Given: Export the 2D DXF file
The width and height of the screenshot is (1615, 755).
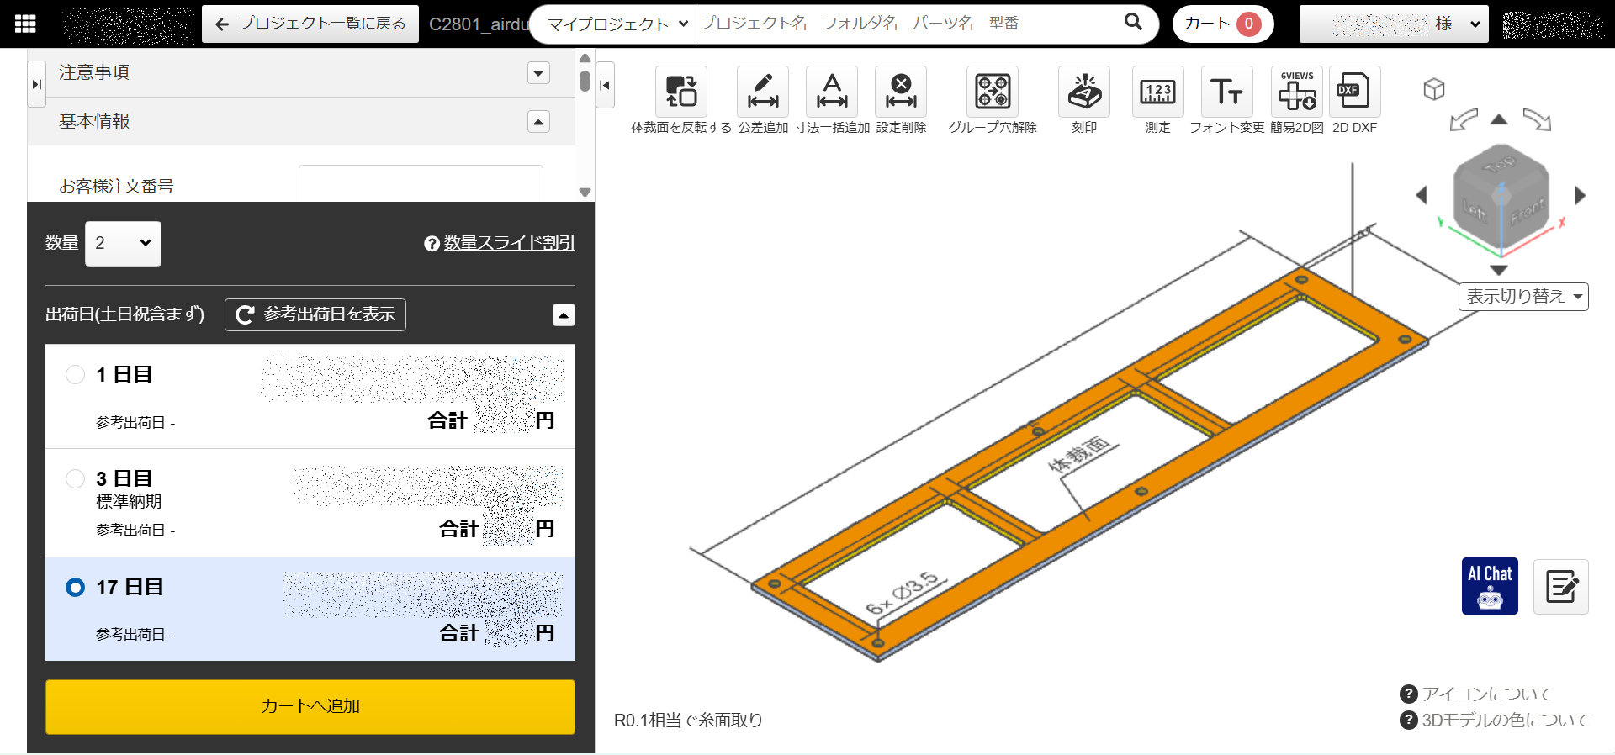Looking at the screenshot, I should point(1353,92).
